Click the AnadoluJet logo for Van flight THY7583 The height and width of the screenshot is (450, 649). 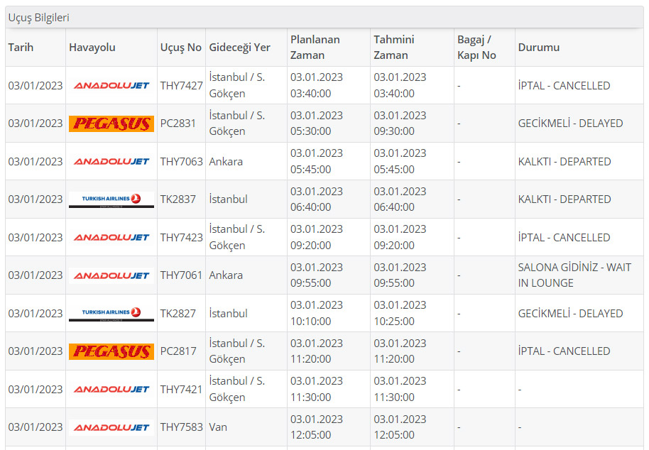click(111, 427)
